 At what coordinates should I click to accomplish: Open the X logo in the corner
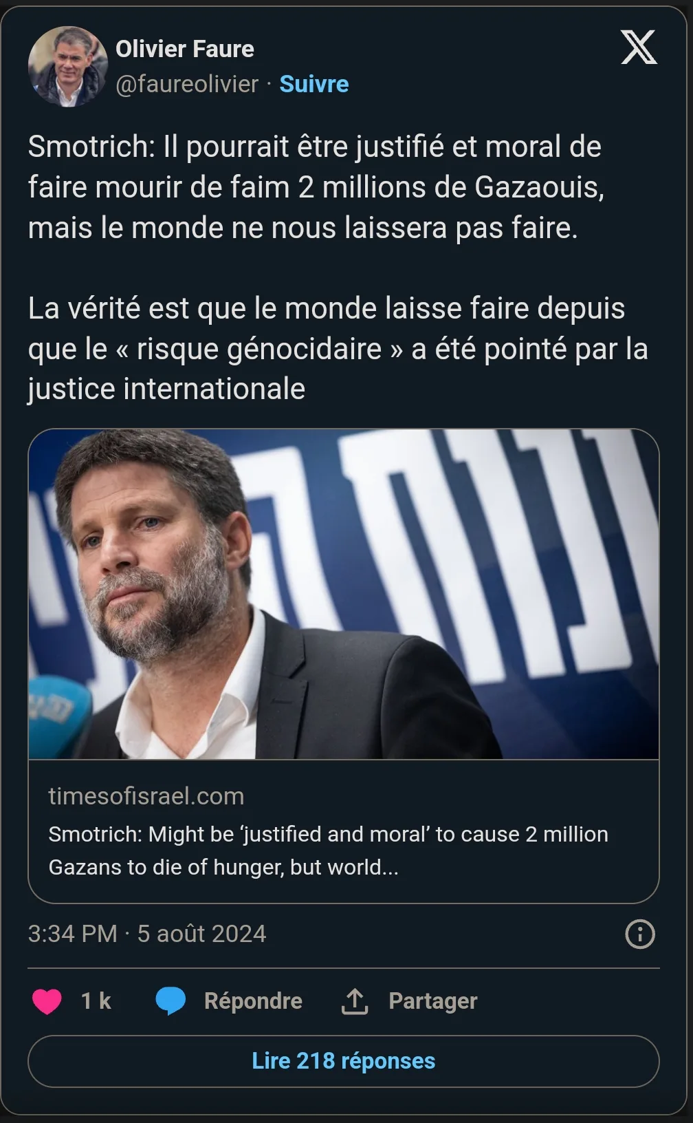(639, 47)
